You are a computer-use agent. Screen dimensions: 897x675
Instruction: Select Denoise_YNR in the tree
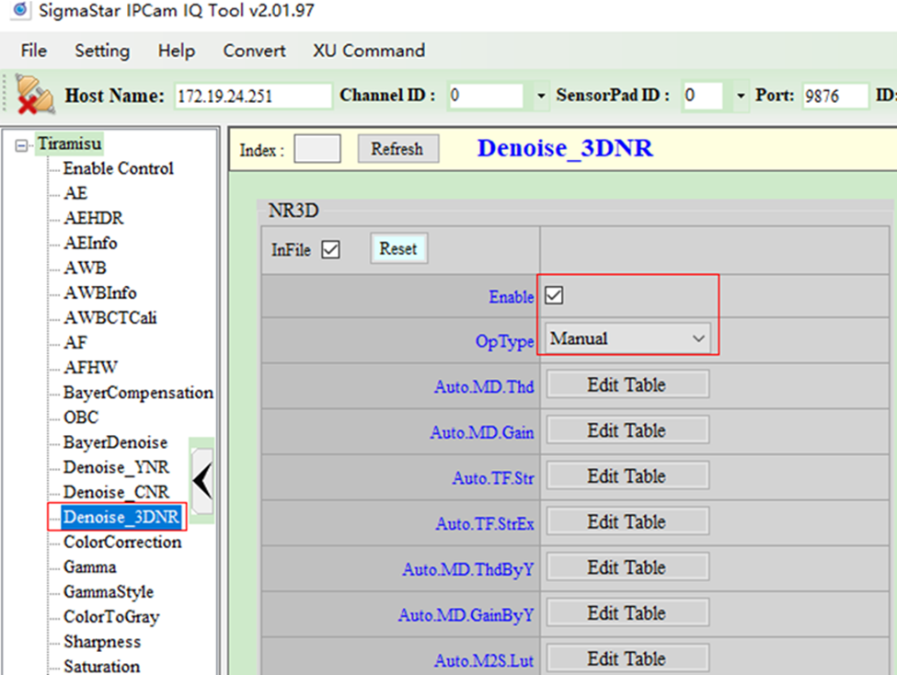tap(116, 468)
